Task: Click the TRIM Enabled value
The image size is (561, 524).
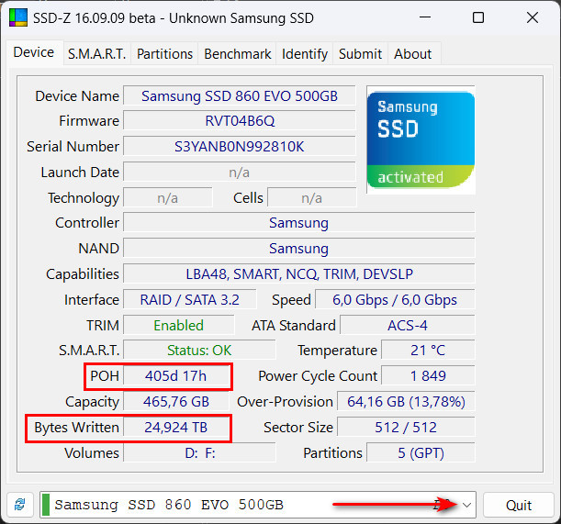Action: [x=179, y=325]
